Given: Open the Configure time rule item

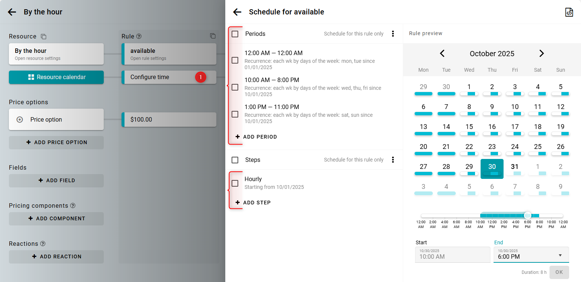Looking at the screenshot, I should [x=169, y=77].
